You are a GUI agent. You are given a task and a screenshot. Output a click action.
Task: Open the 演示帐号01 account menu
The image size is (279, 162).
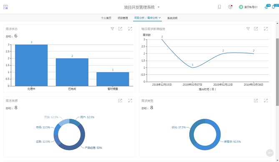point(248,7)
